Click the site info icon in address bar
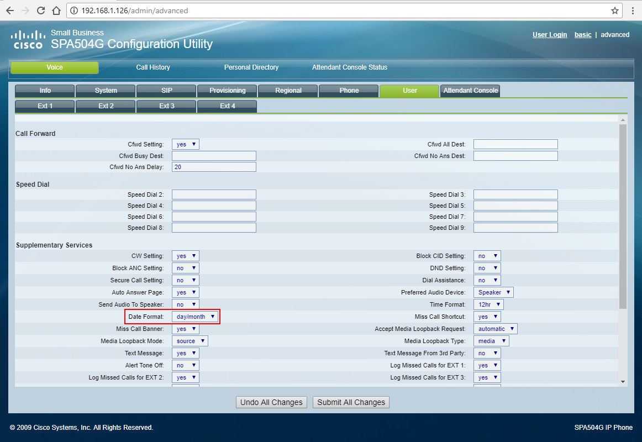642x442 pixels. (74, 10)
